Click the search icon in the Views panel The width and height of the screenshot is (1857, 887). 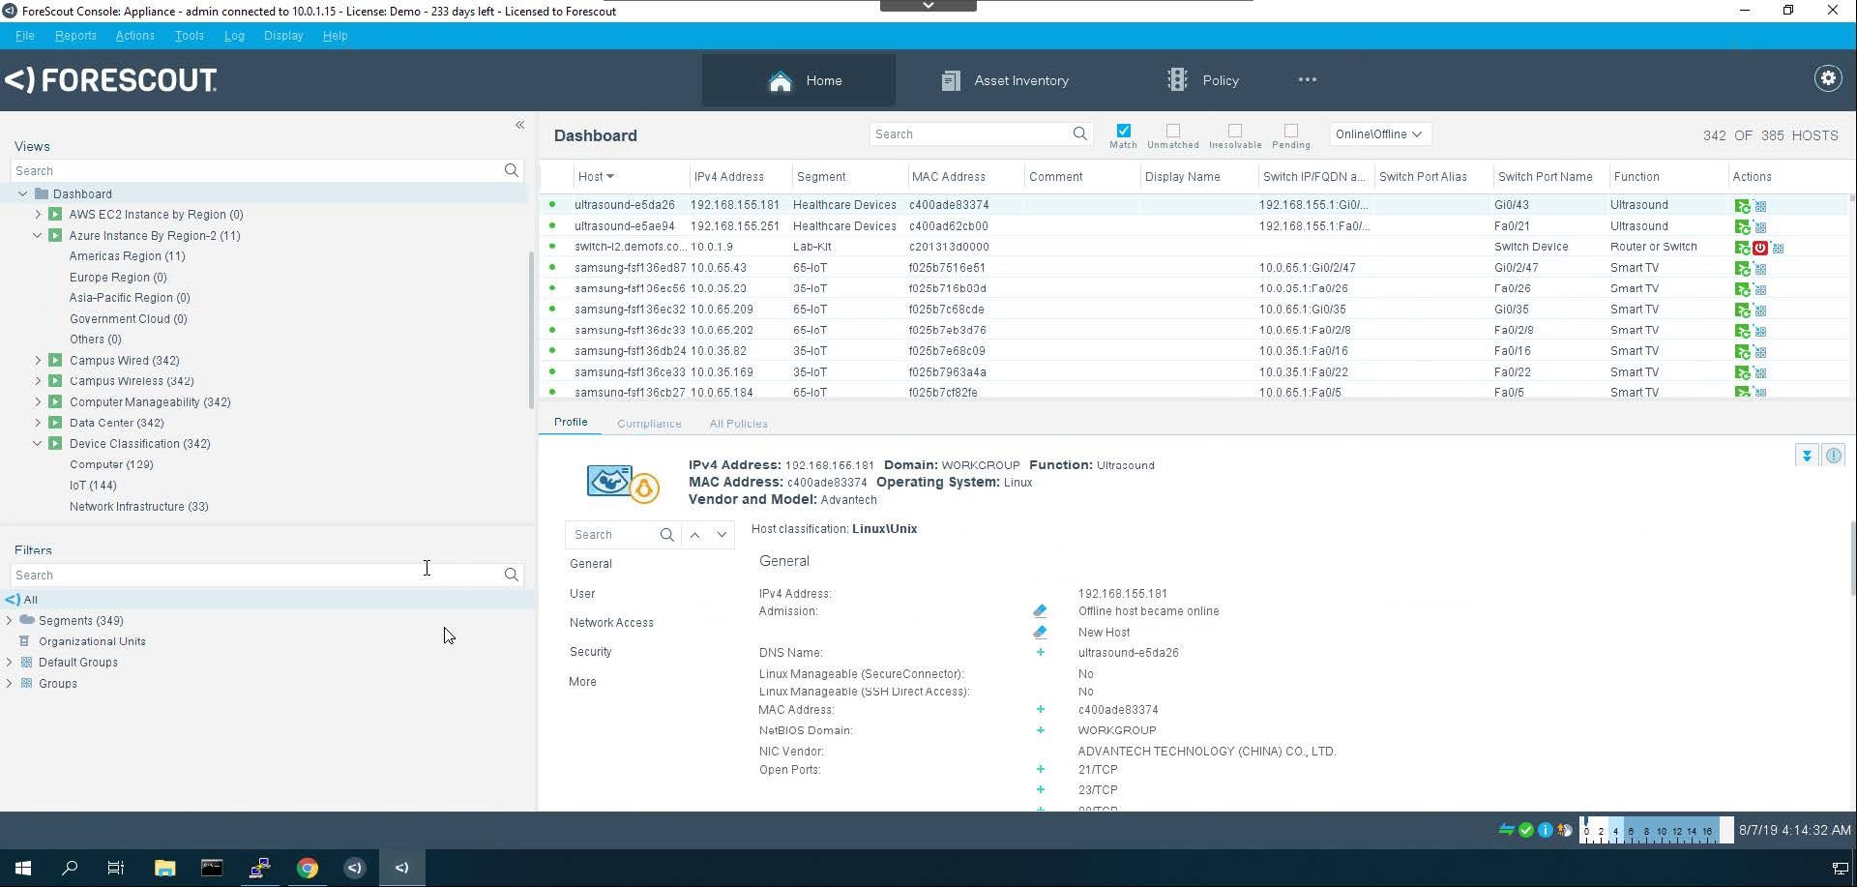coord(512,170)
